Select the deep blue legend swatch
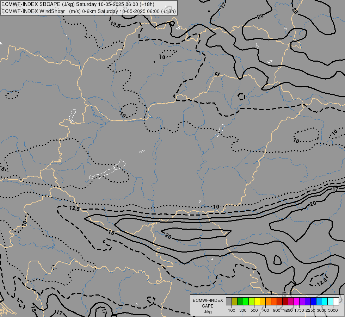345x317 pixels. click(x=313, y=302)
